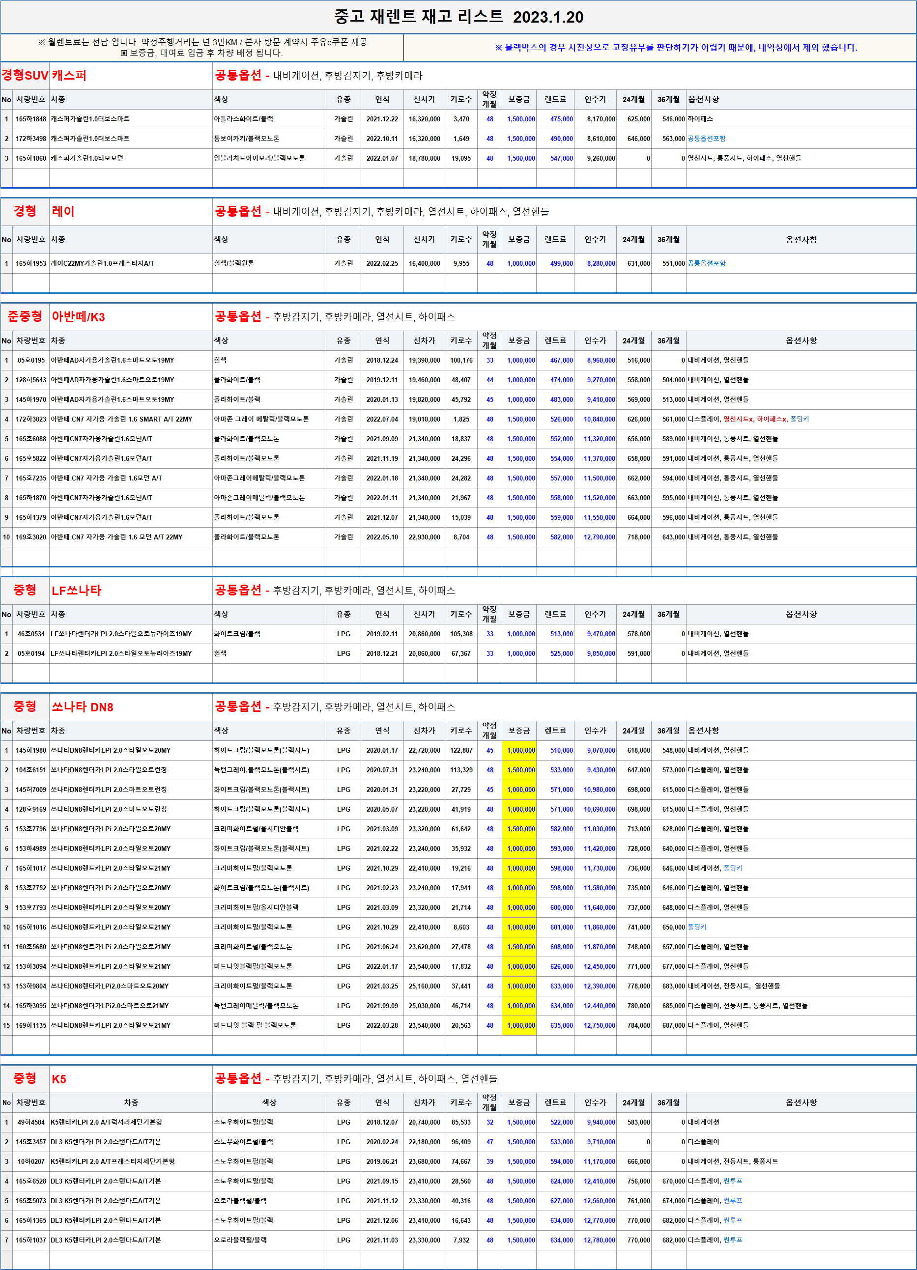Select year 2022.07.04 cell in Avante section
Viewport: 917px width, 1270px height.
click(382, 420)
